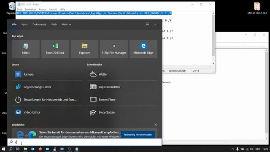Click Frühzeitig herunterladen button
The image size is (270, 152).
coord(138,135)
